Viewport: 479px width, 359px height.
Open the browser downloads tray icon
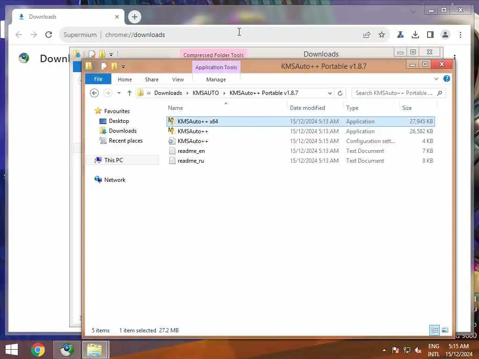tap(415, 35)
